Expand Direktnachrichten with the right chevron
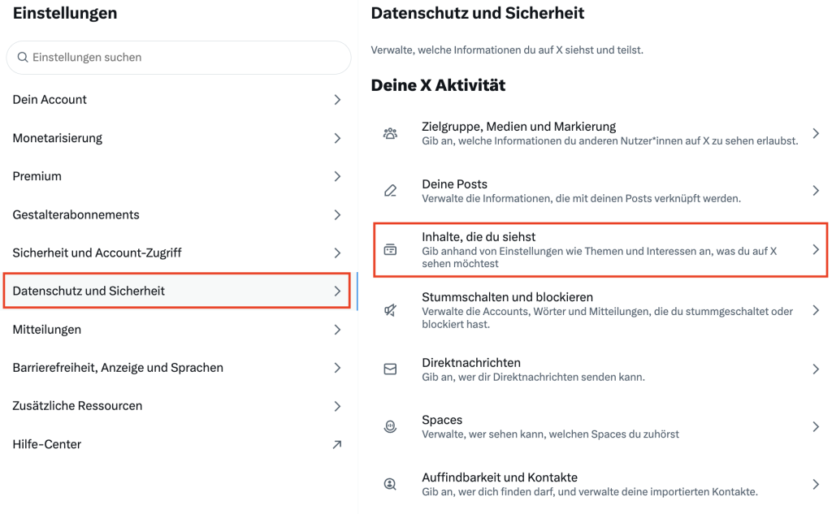 point(816,369)
